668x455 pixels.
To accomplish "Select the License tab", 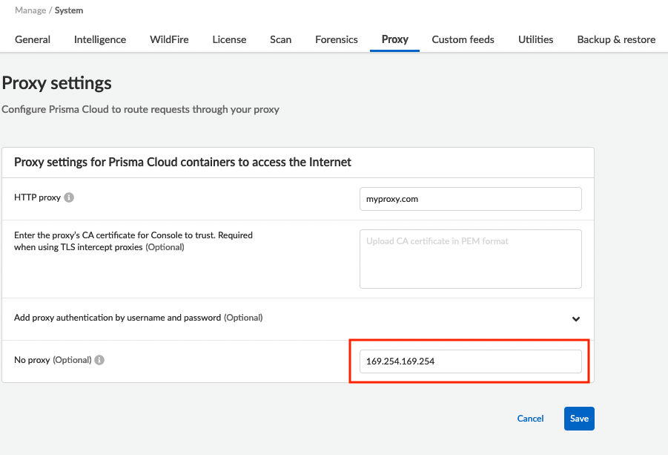I will point(229,39).
